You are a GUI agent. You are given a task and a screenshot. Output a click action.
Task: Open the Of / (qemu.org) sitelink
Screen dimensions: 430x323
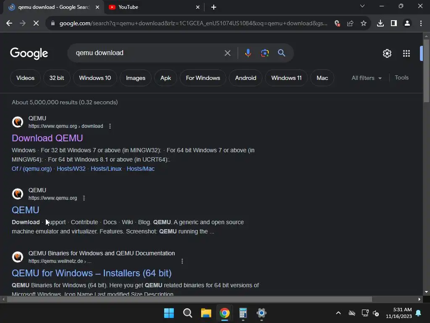[x=31, y=169]
